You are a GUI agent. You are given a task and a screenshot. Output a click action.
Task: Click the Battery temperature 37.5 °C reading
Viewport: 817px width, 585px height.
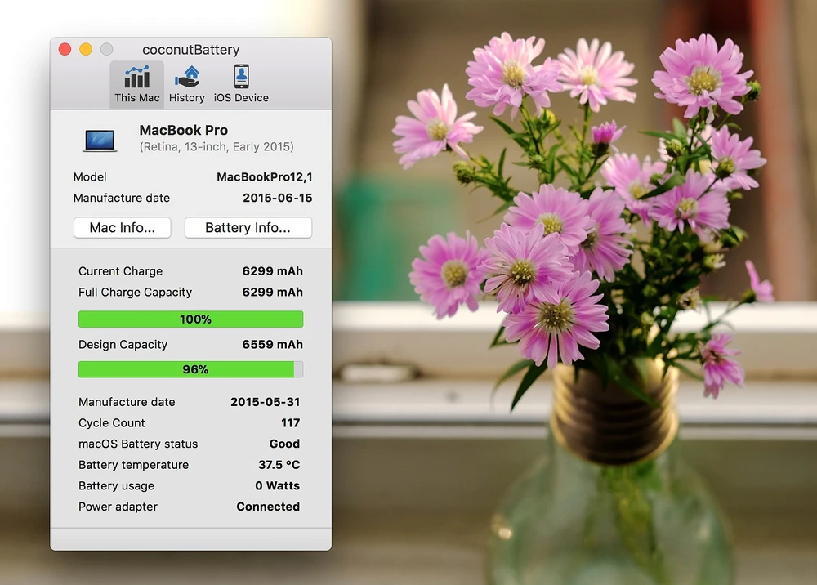click(279, 465)
